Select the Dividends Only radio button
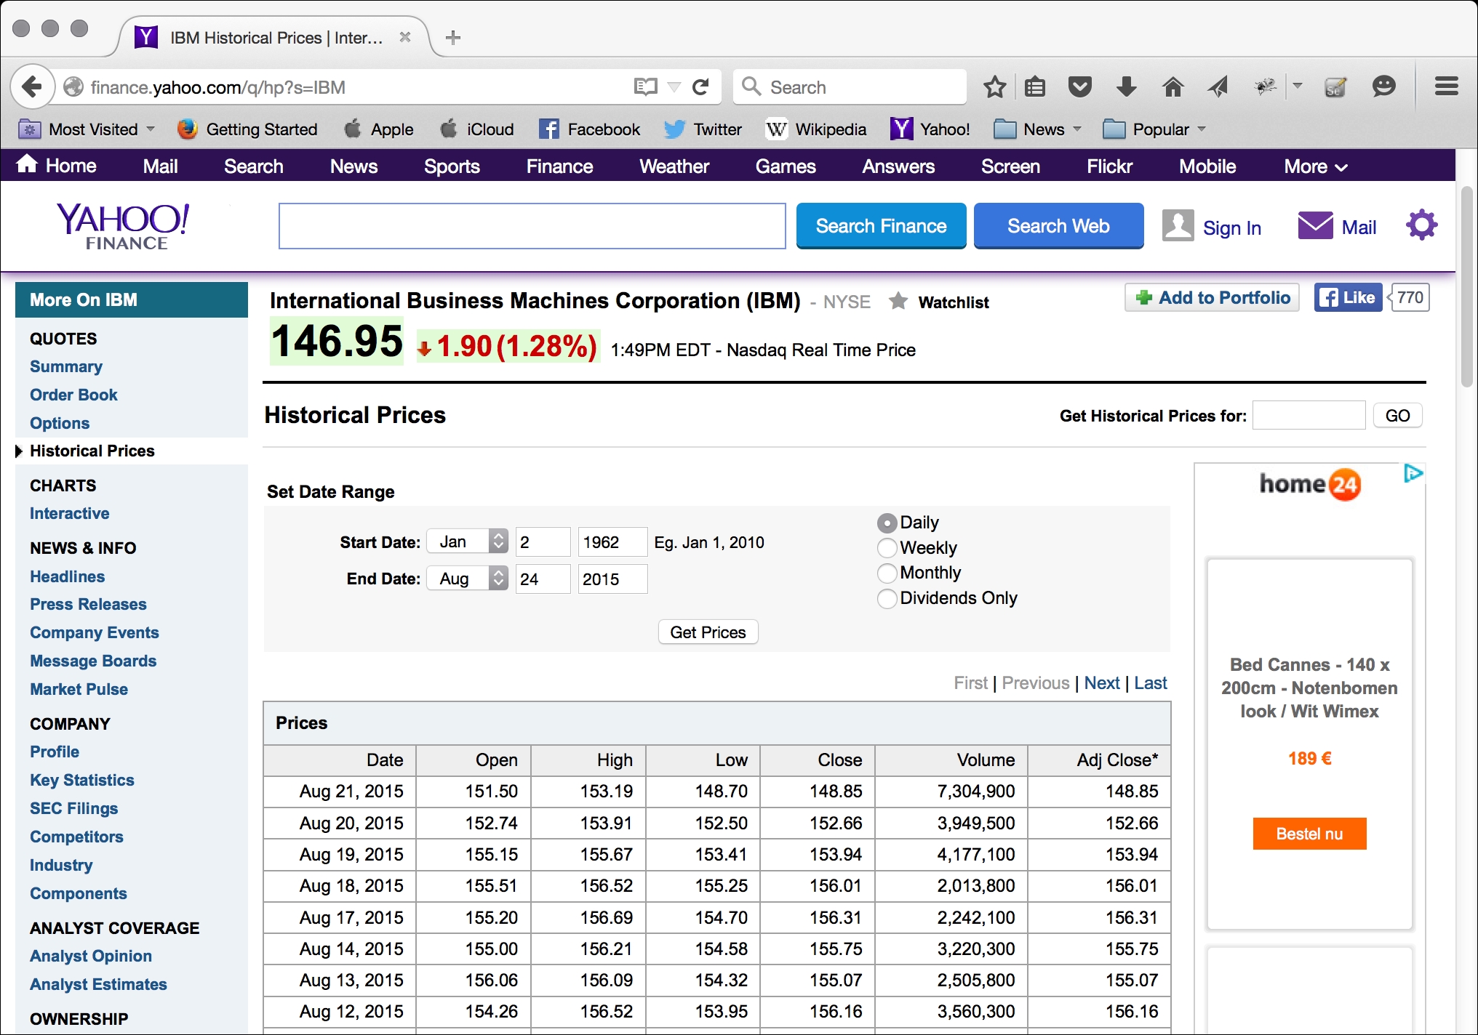The image size is (1478, 1035). (x=887, y=598)
